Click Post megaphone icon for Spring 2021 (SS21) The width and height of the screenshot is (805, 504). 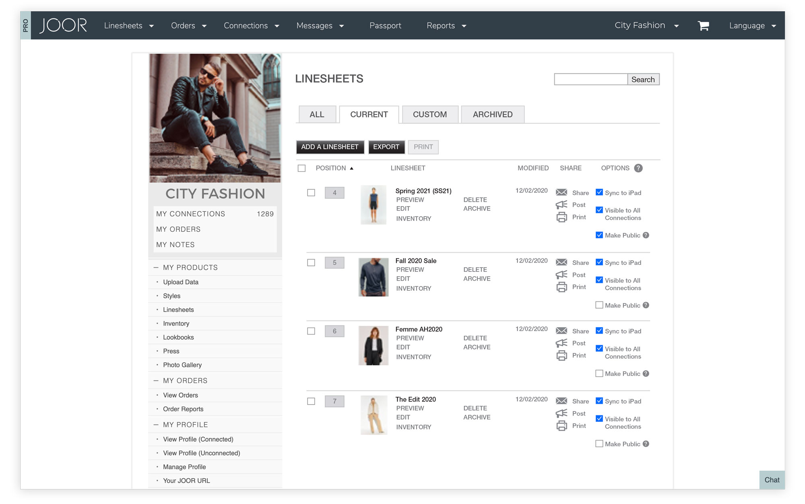[x=561, y=204]
